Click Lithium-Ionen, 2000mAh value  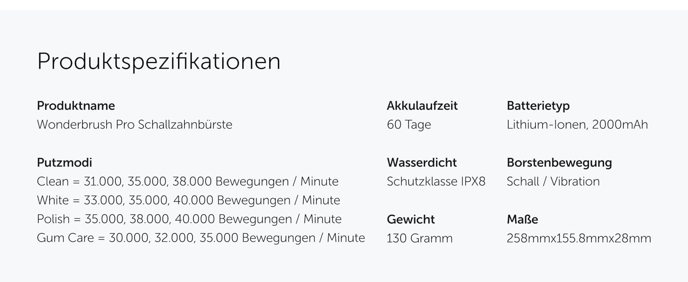click(577, 125)
